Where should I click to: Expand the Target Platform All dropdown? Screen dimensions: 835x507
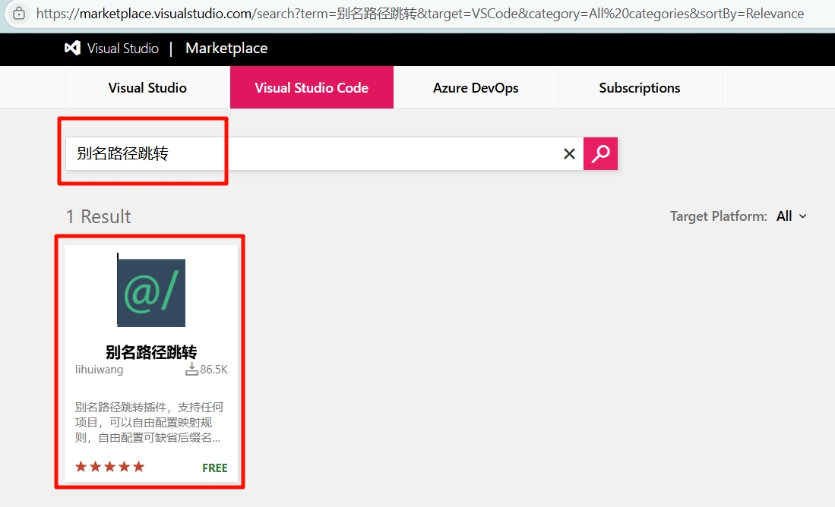[x=792, y=216]
